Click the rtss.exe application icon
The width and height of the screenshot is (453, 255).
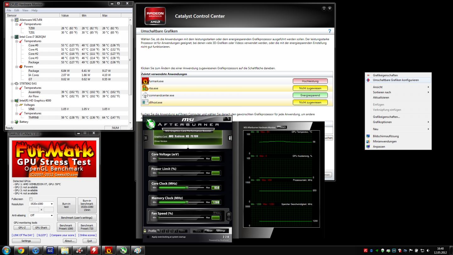click(145, 88)
